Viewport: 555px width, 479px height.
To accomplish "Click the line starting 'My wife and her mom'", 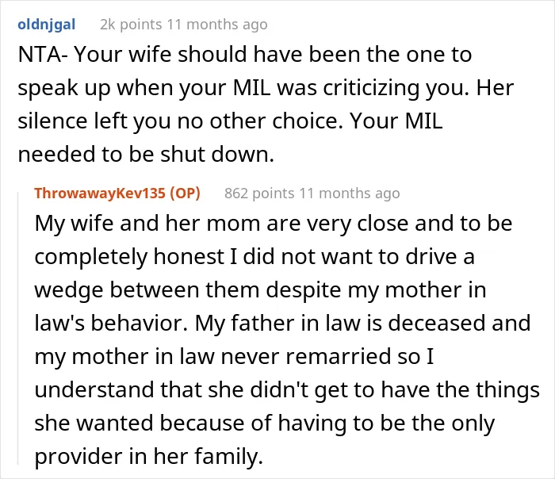I will [x=274, y=224].
